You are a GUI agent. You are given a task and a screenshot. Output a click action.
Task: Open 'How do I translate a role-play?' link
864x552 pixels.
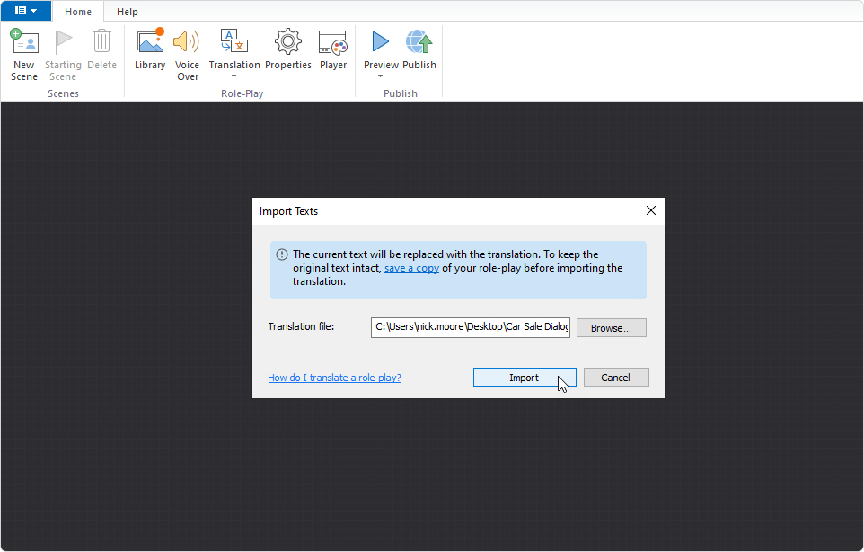334,378
